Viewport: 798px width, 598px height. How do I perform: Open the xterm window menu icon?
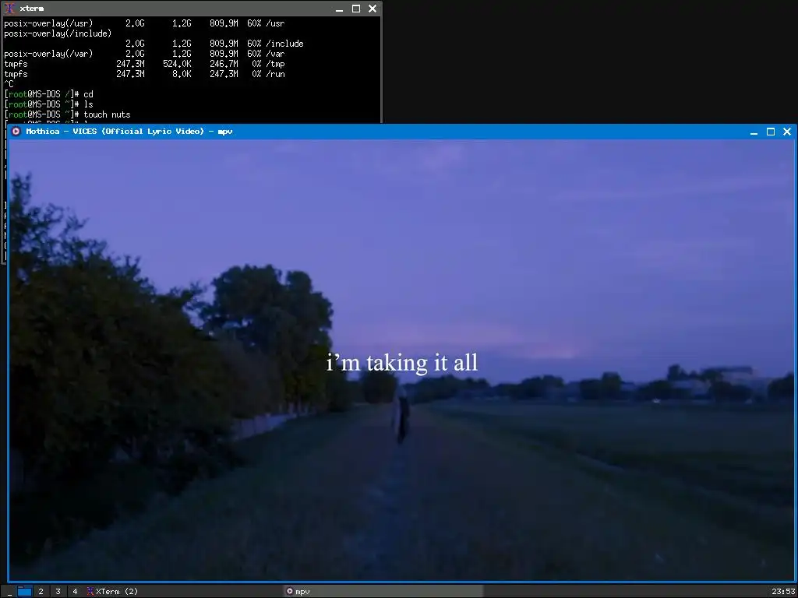pos(9,9)
